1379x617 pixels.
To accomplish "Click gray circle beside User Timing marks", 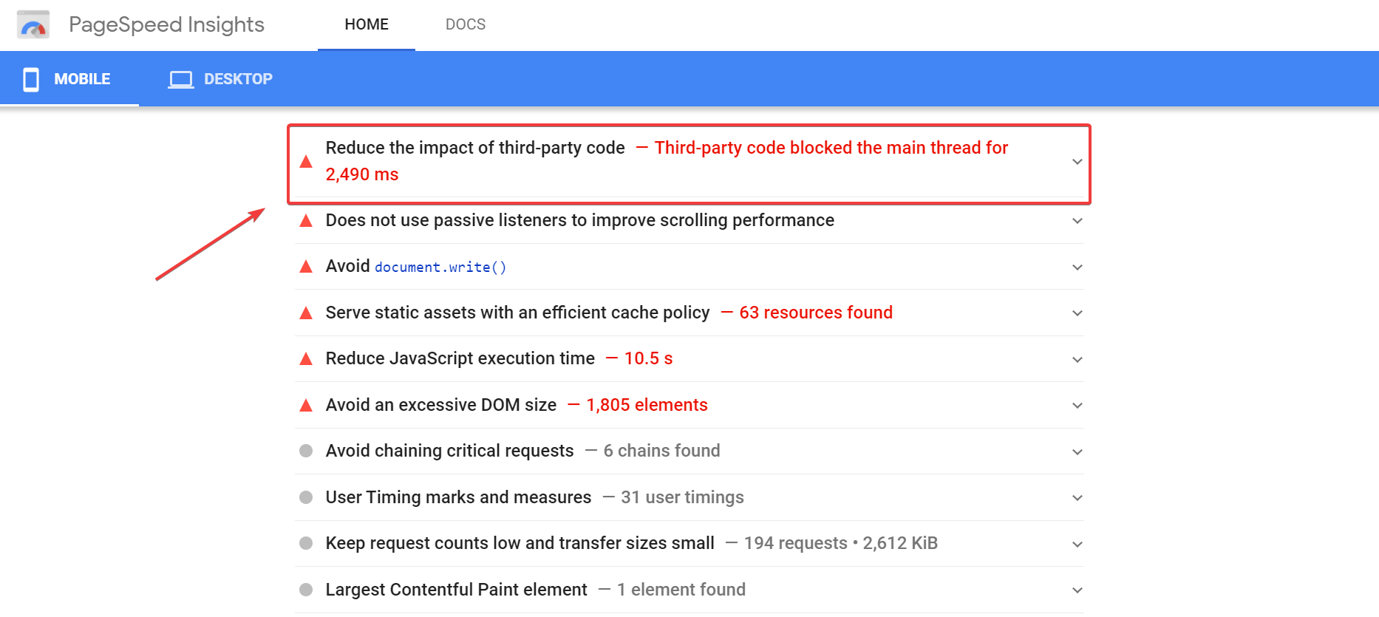I will (x=306, y=497).
